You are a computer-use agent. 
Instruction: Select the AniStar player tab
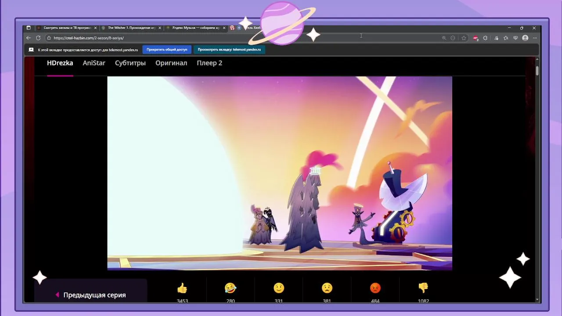94,63
